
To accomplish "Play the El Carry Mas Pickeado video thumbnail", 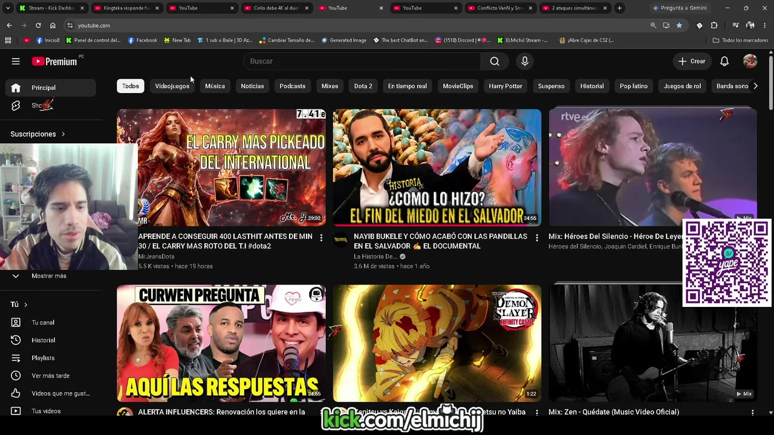I will pyautogui.click(x=221, y=167).
